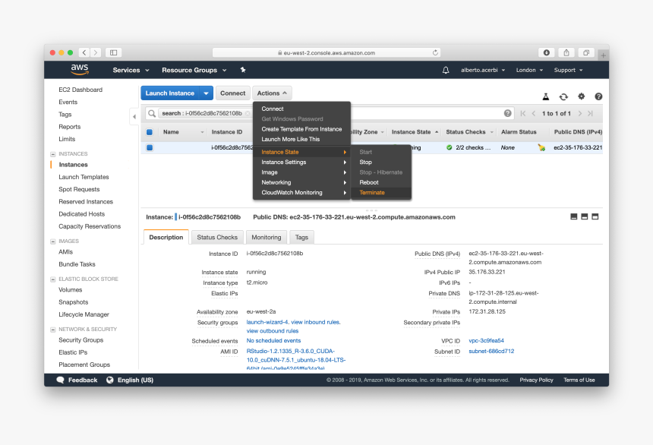Collapse the INSTANCES sidebar section
The width and height of the screenshot is (653, 445).
tap(52, 153)
